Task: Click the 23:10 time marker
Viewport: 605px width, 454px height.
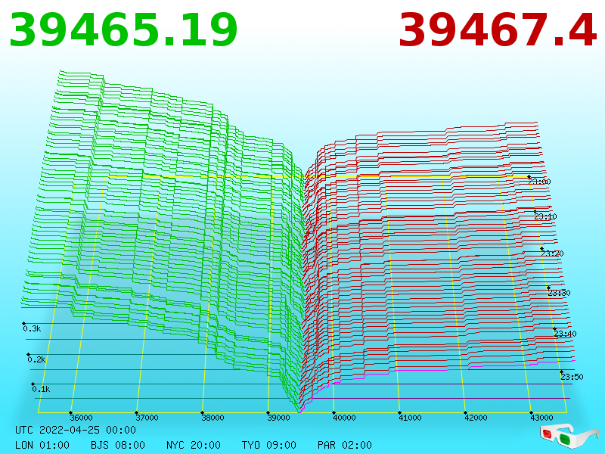Action: tap(545, 216)
